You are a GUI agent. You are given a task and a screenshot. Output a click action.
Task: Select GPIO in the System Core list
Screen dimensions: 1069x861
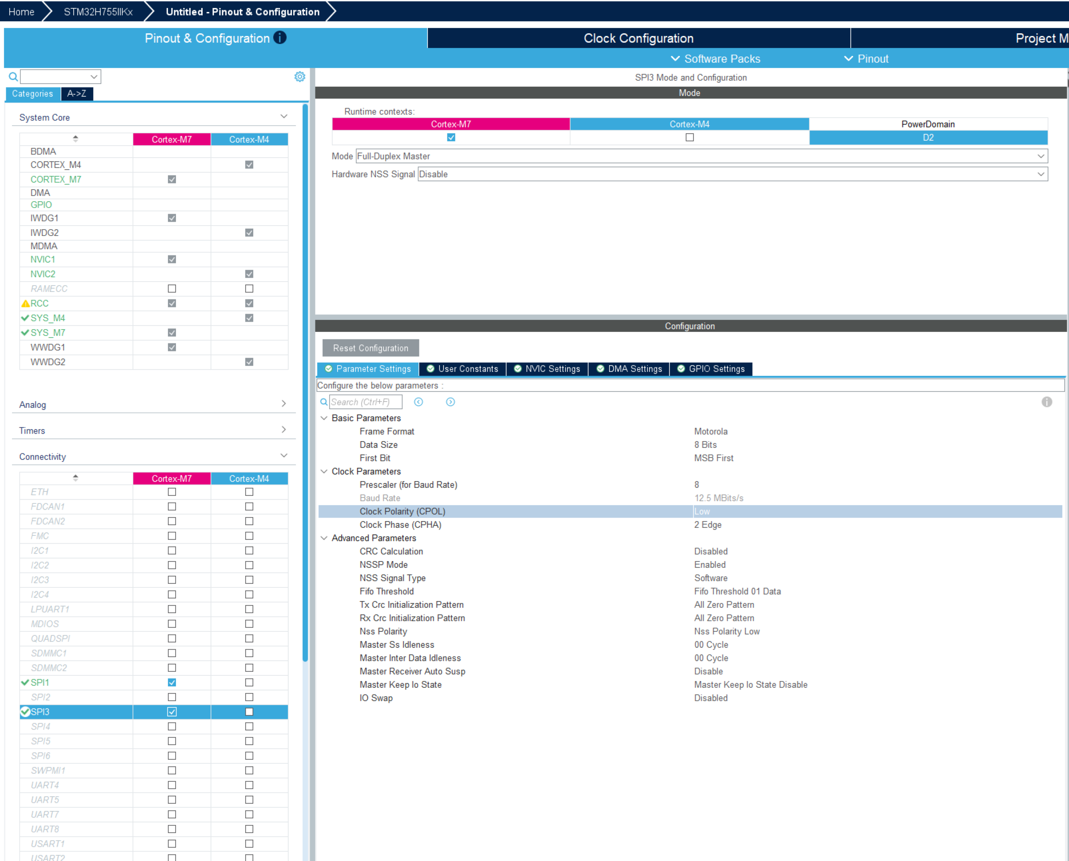pos(41,205)
